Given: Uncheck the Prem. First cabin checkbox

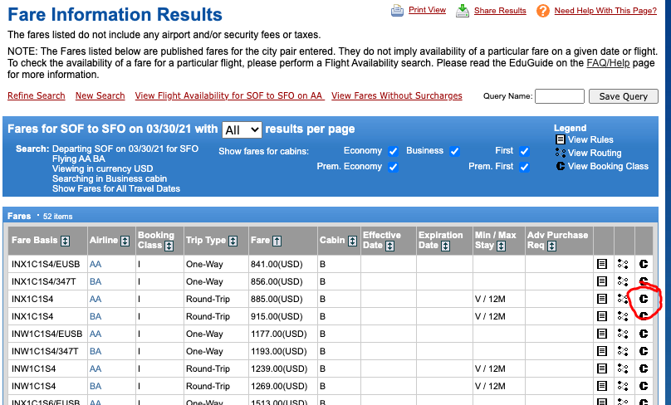Looking at the screenshot, I should (524, 167).
